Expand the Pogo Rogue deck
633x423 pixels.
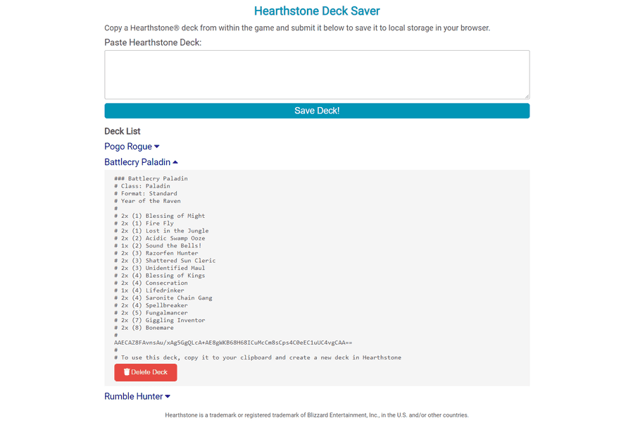click(132, 147)
